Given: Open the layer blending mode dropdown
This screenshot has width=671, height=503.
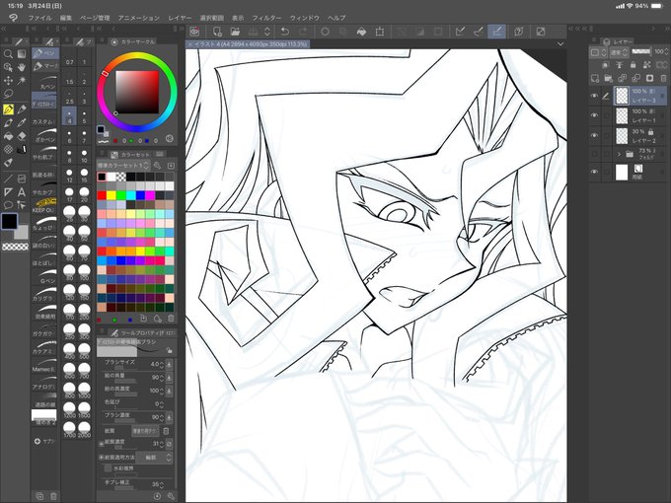Looking at the screenshot, I should (619, 52).
